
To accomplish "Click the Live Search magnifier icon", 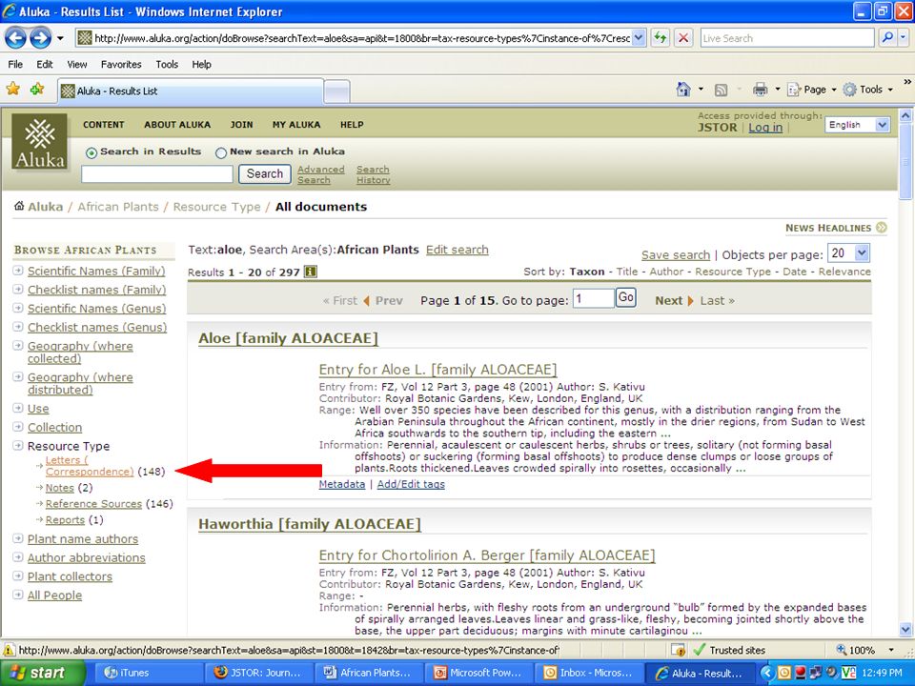I will (887, 38).
